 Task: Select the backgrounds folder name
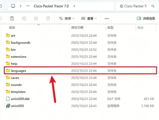(21, 43)
